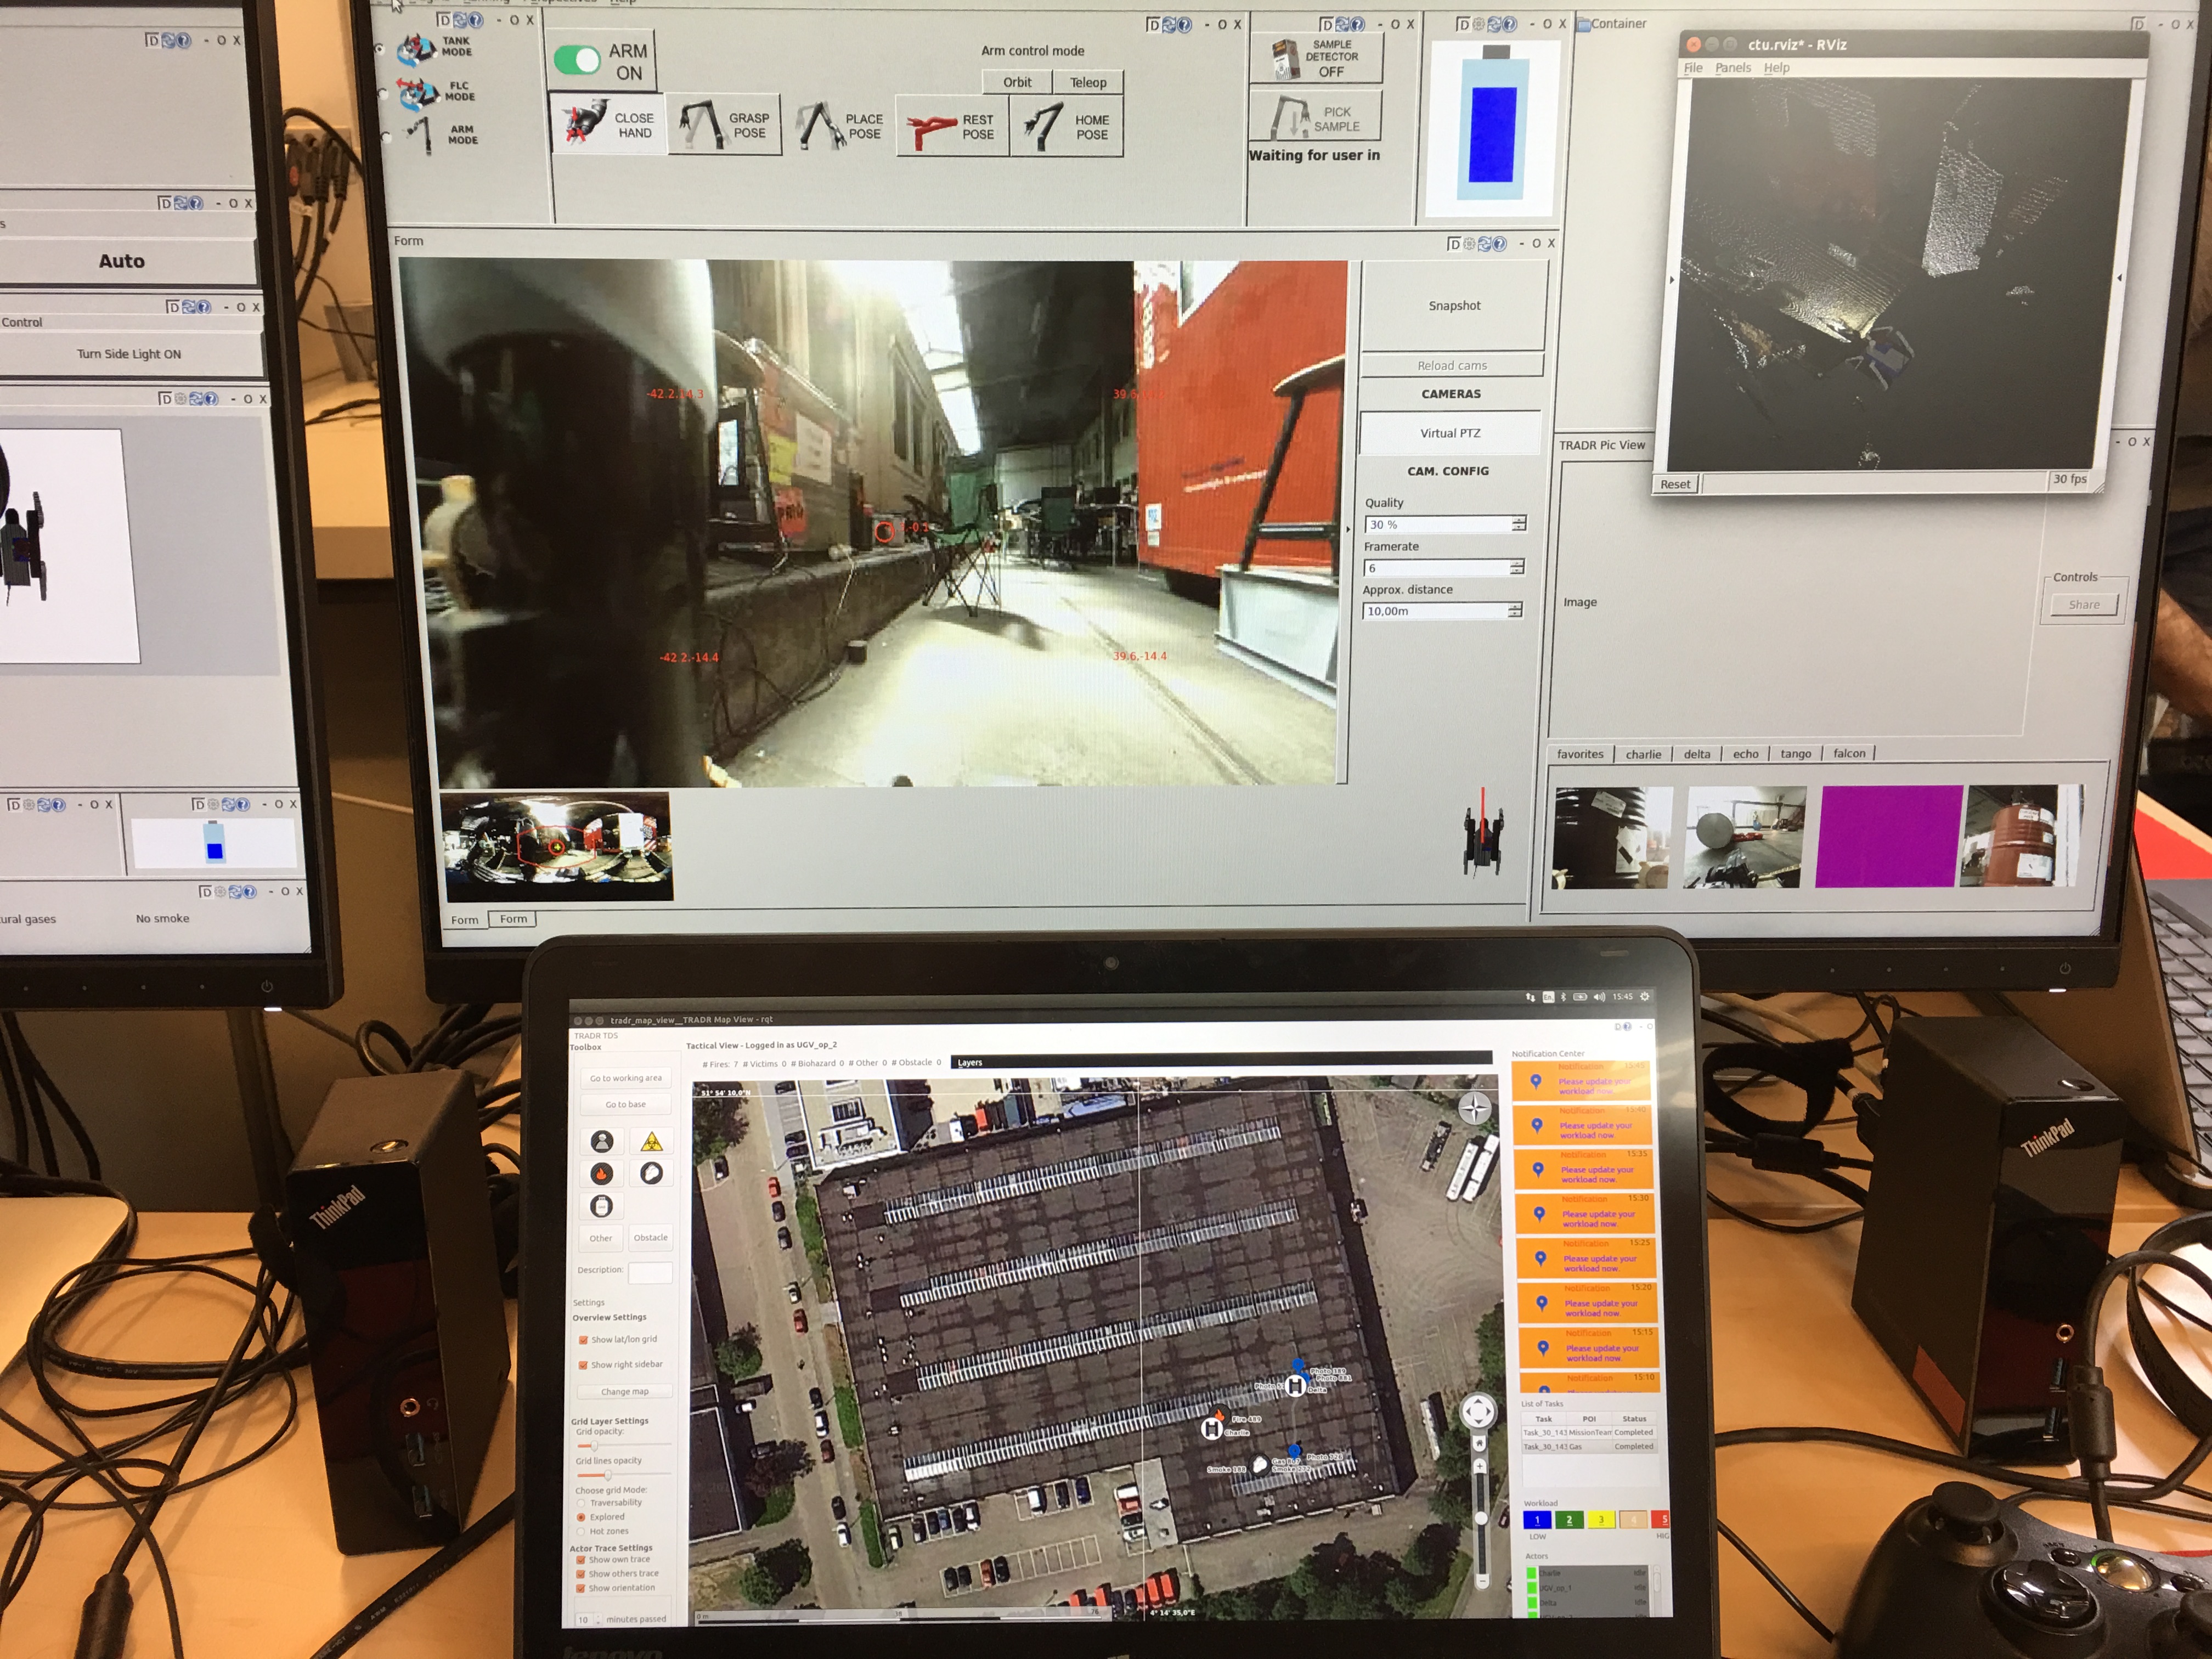Click the left collapse arrow of RViz view
The width and height of the screenshot is (2212, 1659).
click(x=1672, y=280)
